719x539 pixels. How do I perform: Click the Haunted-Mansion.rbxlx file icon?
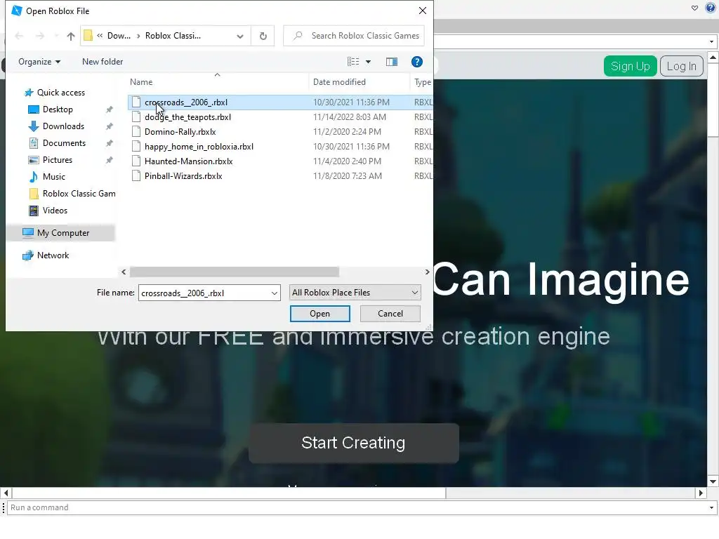(x=136, y=161)
